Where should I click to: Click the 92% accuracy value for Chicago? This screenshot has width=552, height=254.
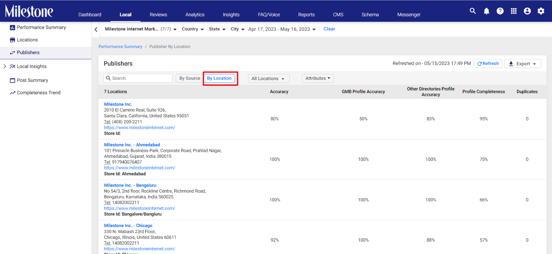click(275, 240)
